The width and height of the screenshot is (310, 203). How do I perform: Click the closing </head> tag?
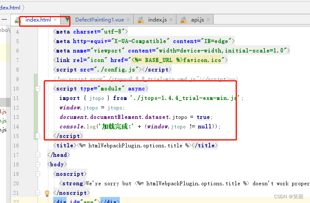(x=58, y=155)
